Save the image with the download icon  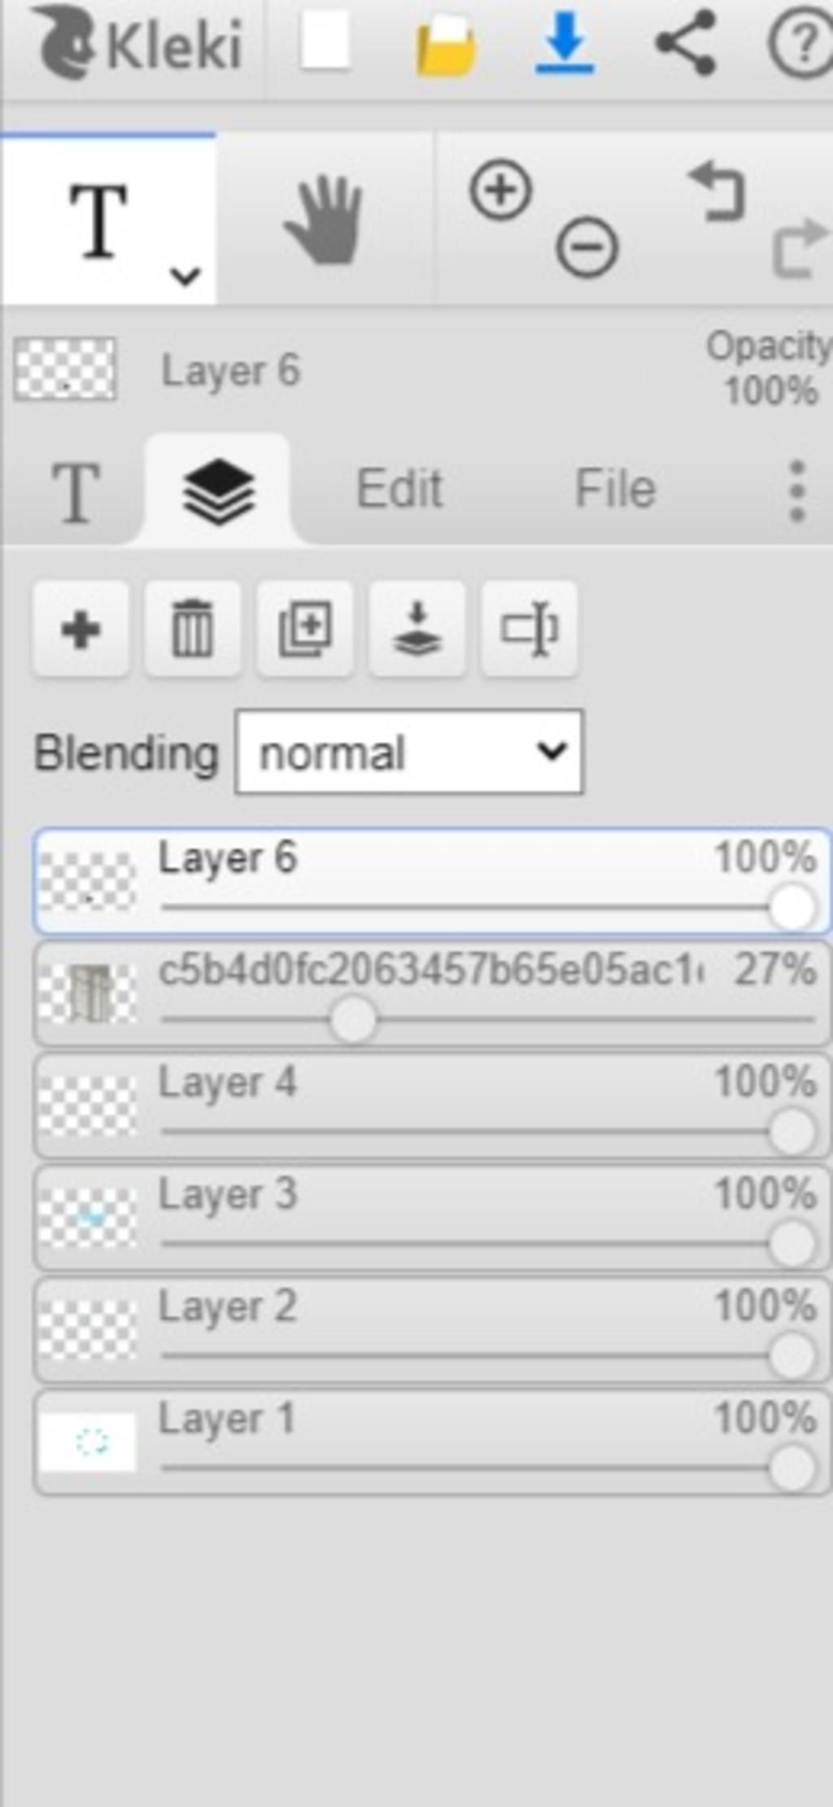(x=565, y=42)
